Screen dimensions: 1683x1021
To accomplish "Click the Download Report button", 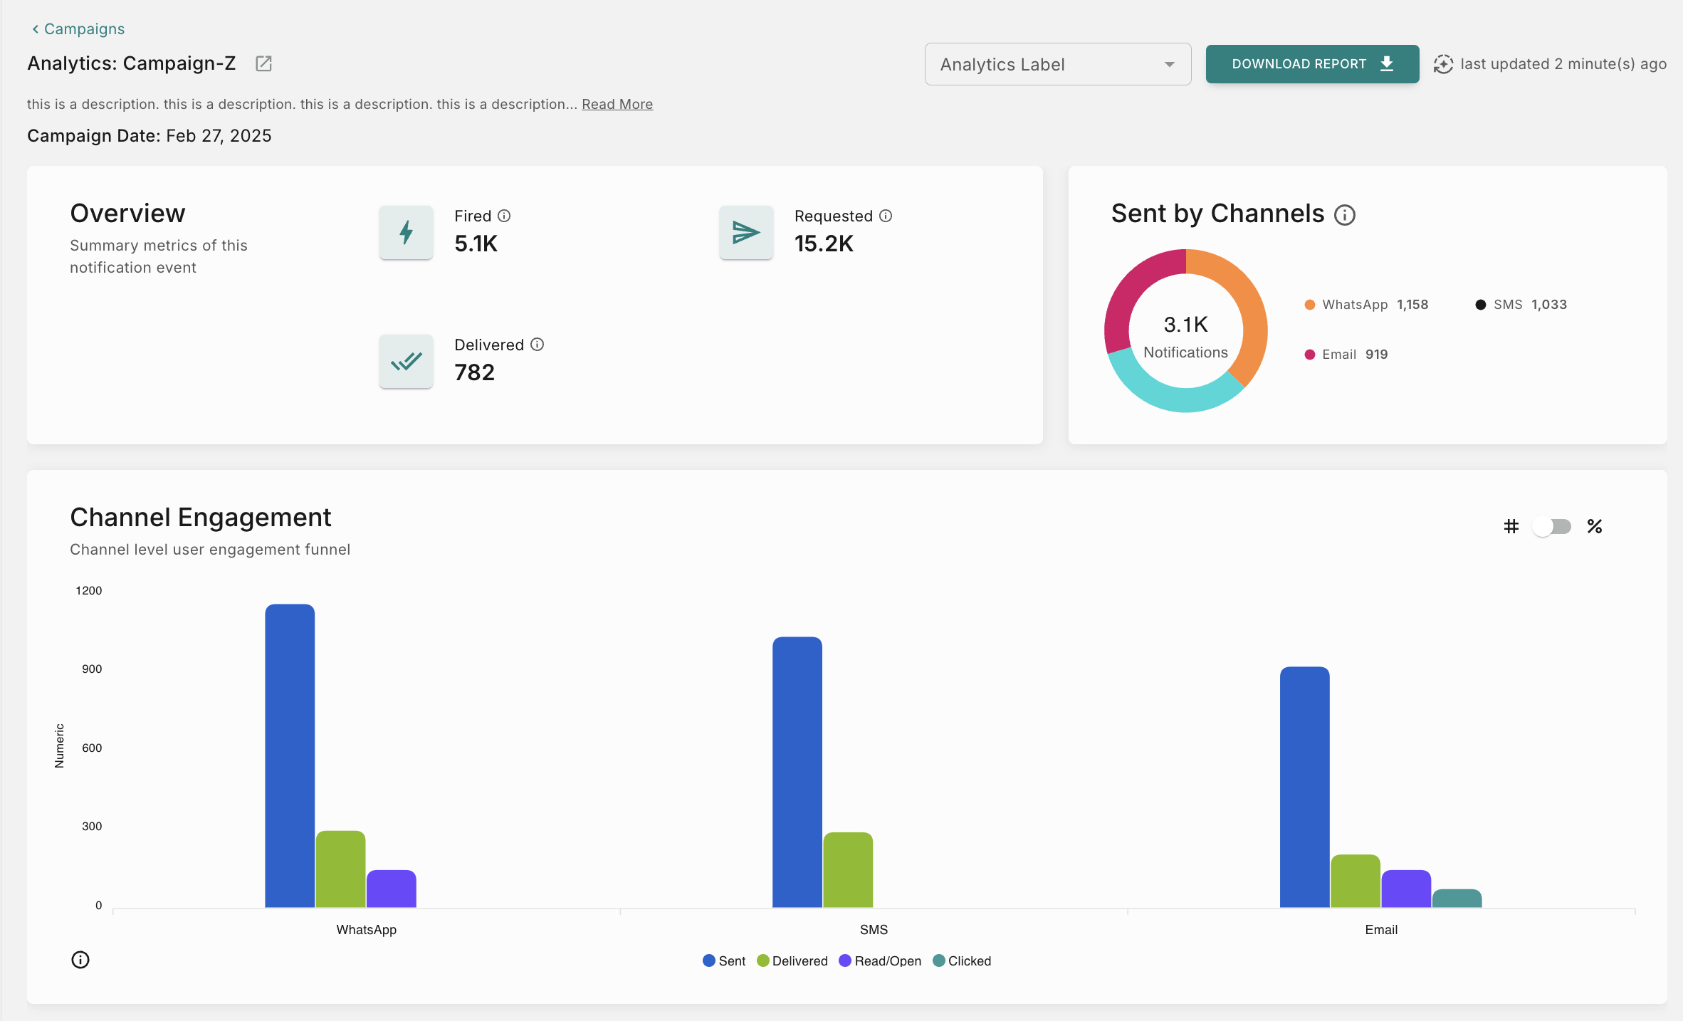I will 1311,64.
